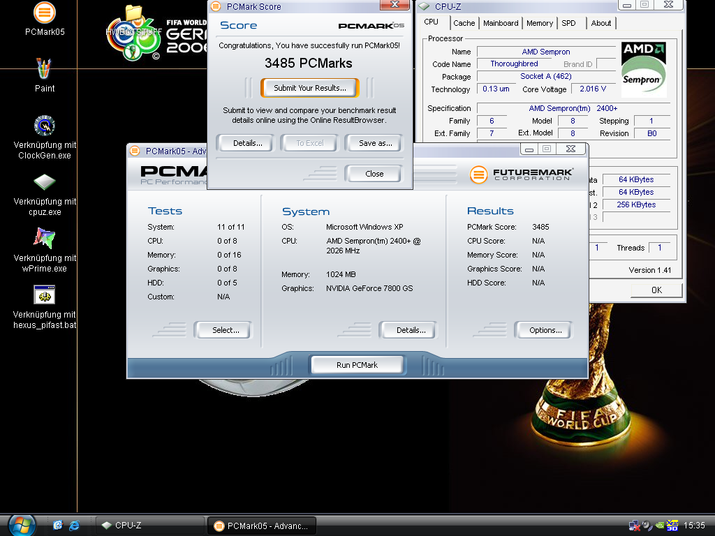Close the PCMark Score dialog via Close button
Viewport: 715px width, 536px height.
(374, 174)
